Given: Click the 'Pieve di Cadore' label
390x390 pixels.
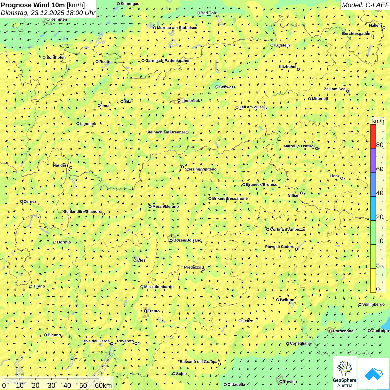Looking at the screenshot, I should pyautogui.click(x=280, y=247).
